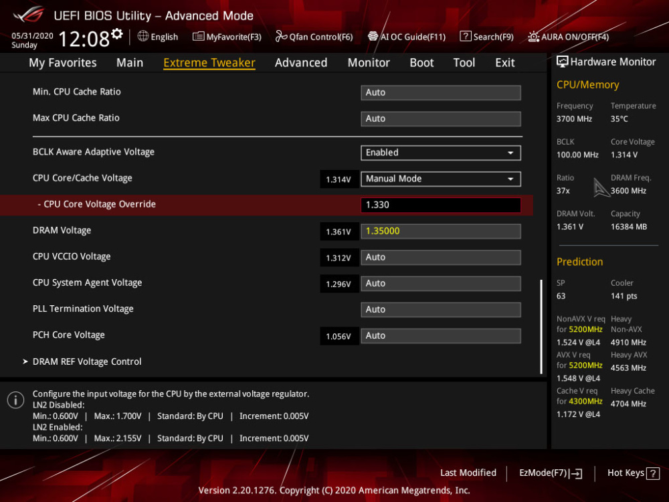Click the settings list scrollbar

541,327
